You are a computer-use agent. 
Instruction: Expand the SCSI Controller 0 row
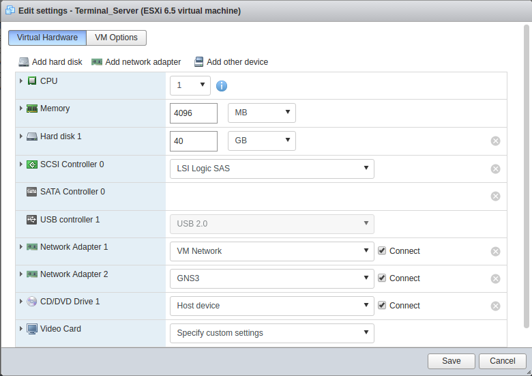[21, 164]
